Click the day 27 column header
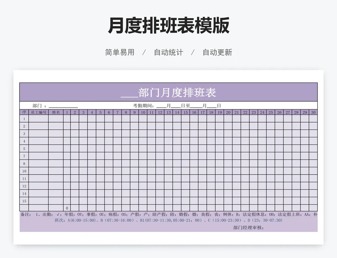This screenshot has height=258, width=337. click(x=288, y=112)
